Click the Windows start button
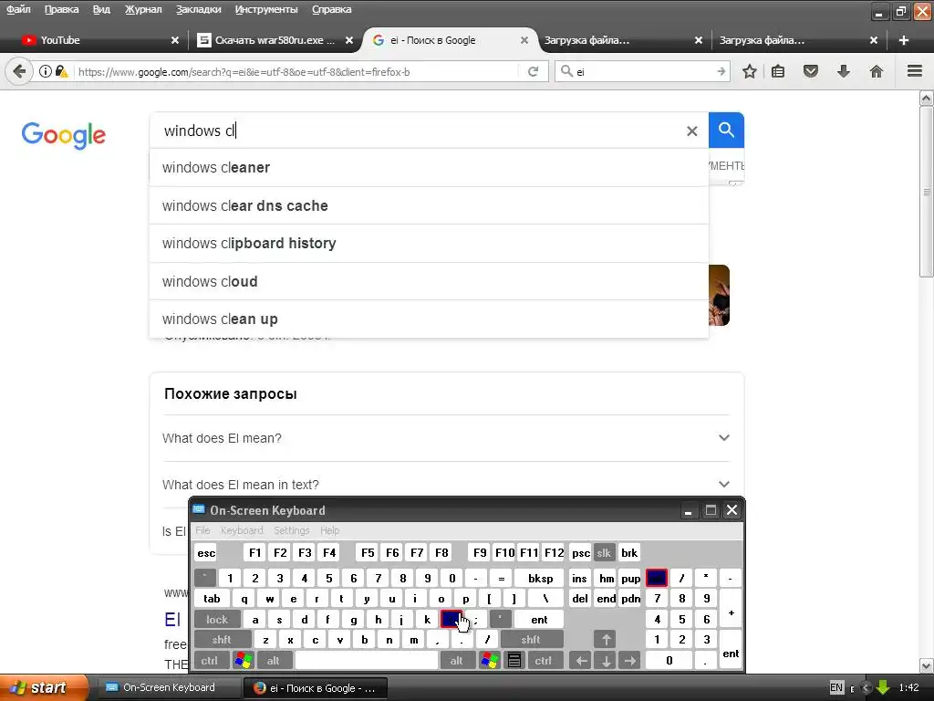Screen dimensions: 934x701 [x=43, y=687]
